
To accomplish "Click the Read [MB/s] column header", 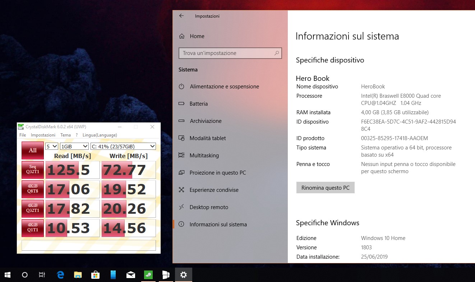I will pos(73,156).
